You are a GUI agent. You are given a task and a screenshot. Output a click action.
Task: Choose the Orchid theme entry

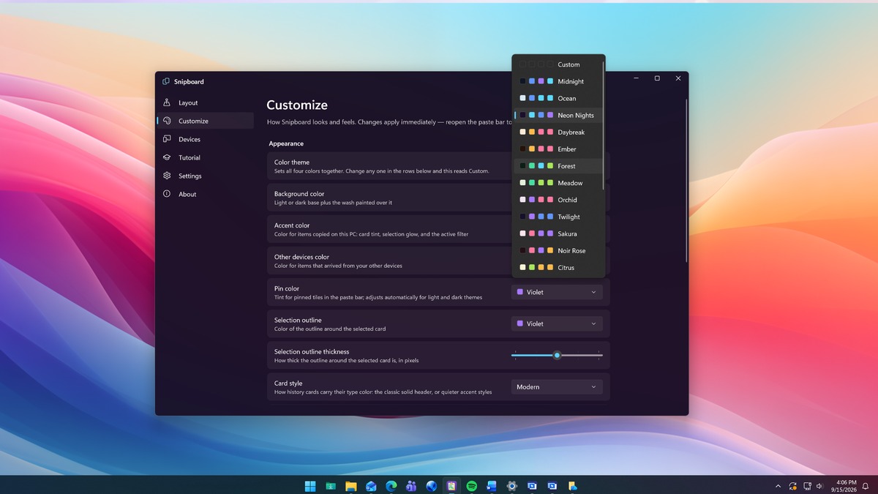click(x=558, y=200)
